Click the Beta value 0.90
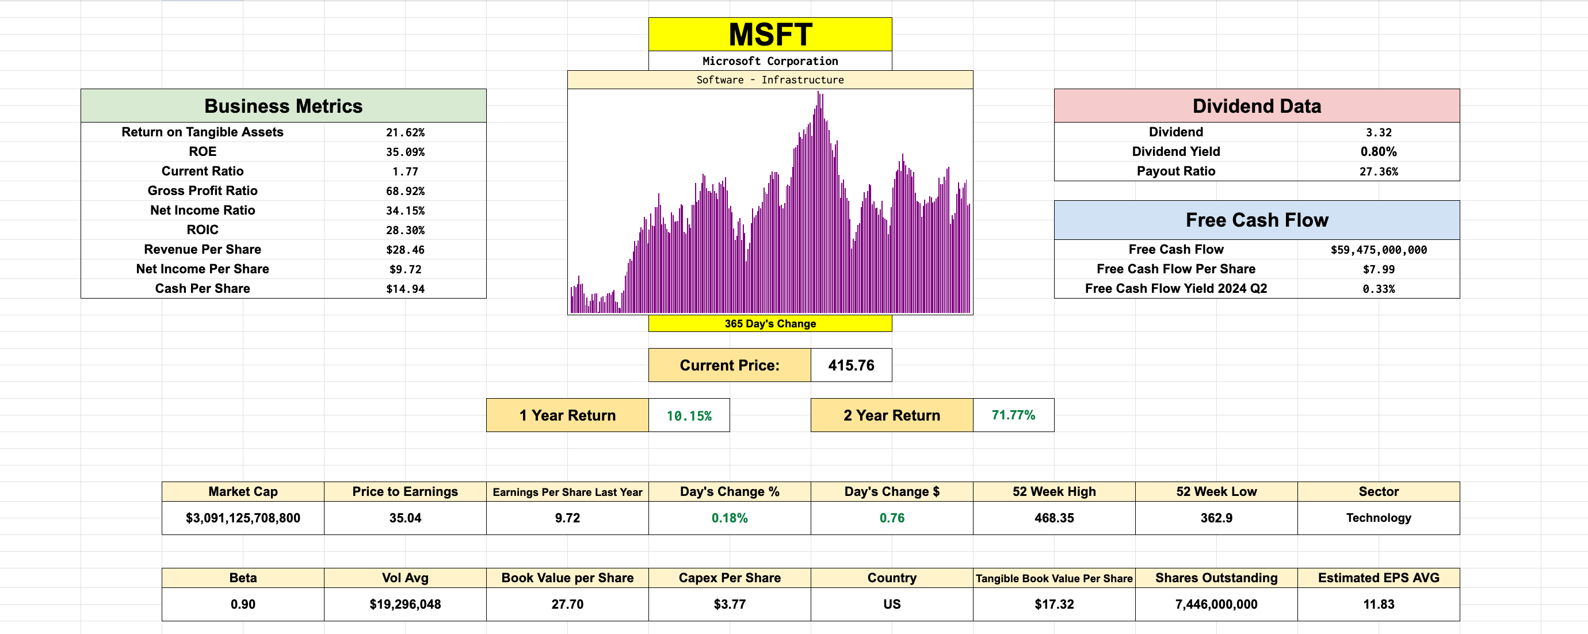 [243, 605]
